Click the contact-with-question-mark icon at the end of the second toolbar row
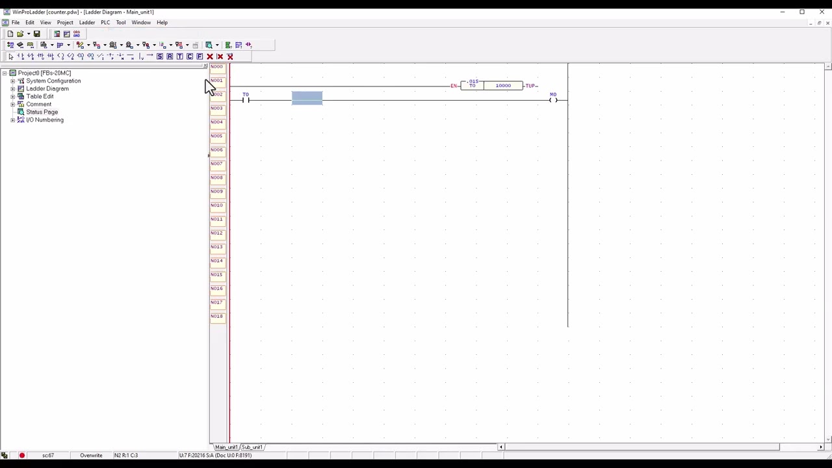Viewport: 832px width, 468px height. coord(248,45)
